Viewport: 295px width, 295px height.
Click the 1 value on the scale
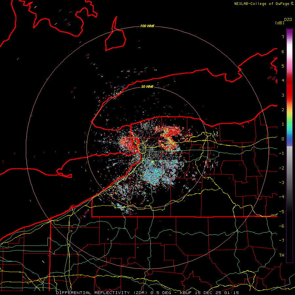(x=283, y=124)
